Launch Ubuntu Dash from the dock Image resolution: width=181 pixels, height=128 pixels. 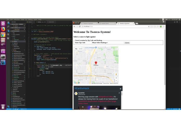pos(3,24)
